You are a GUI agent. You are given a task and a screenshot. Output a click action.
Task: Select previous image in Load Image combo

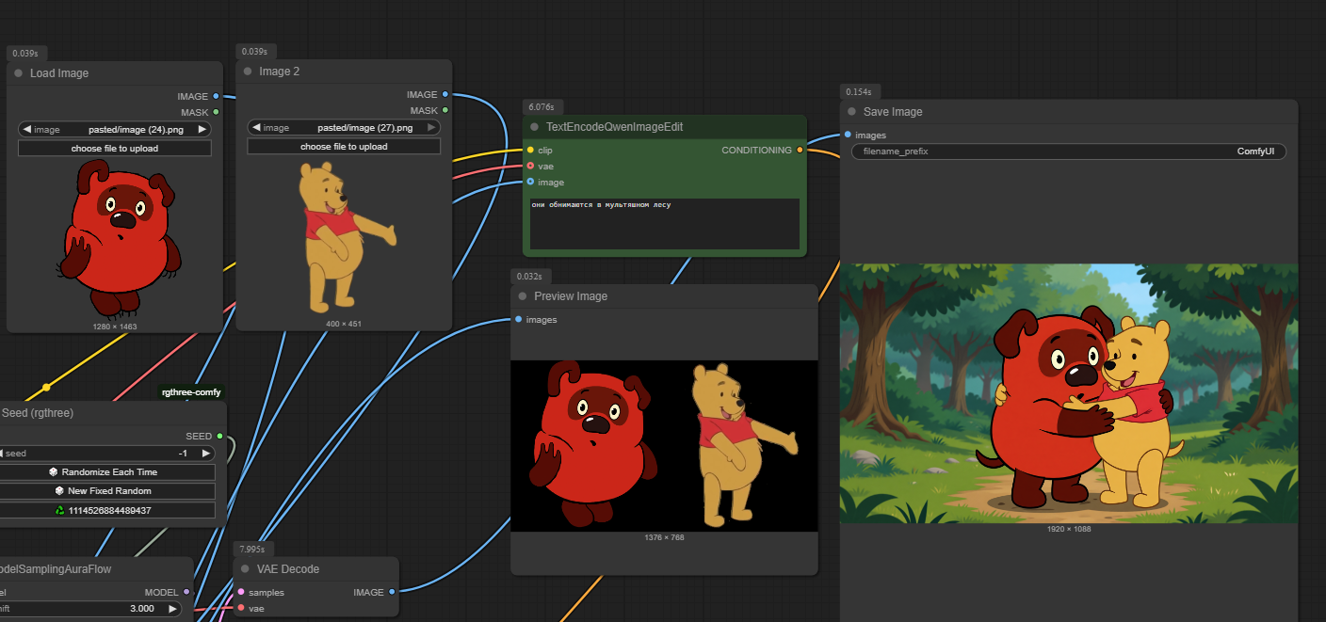pyautogui.click(x=27, y=130)
